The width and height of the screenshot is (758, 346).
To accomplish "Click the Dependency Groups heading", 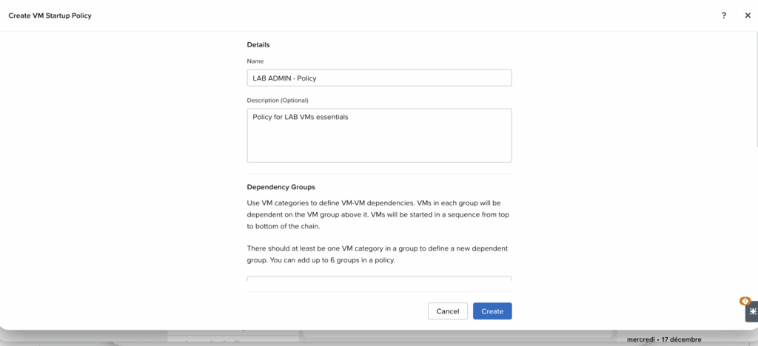I will click(281, 187).
